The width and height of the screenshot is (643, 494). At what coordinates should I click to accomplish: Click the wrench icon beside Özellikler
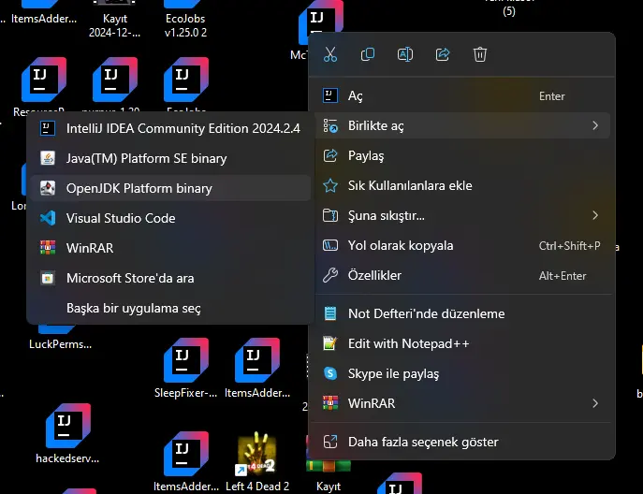click(x=330, y=275)
